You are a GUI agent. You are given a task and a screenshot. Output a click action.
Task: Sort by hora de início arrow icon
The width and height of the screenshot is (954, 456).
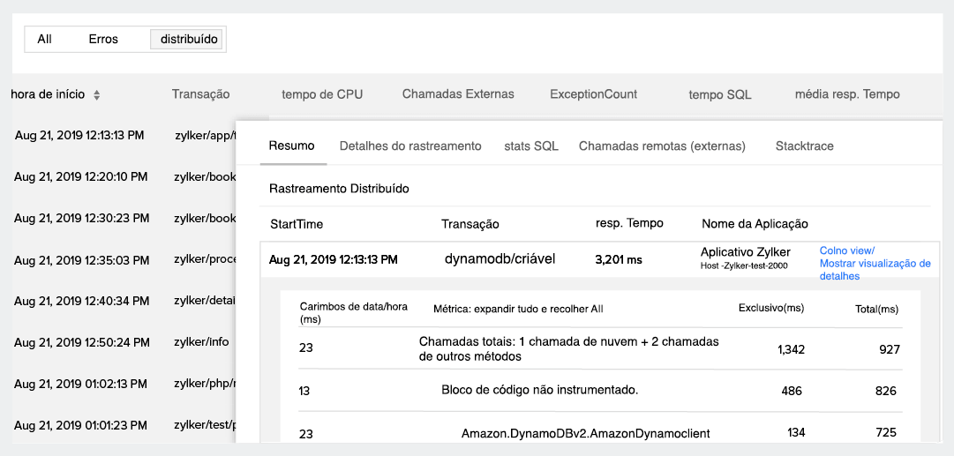point(97,95)
